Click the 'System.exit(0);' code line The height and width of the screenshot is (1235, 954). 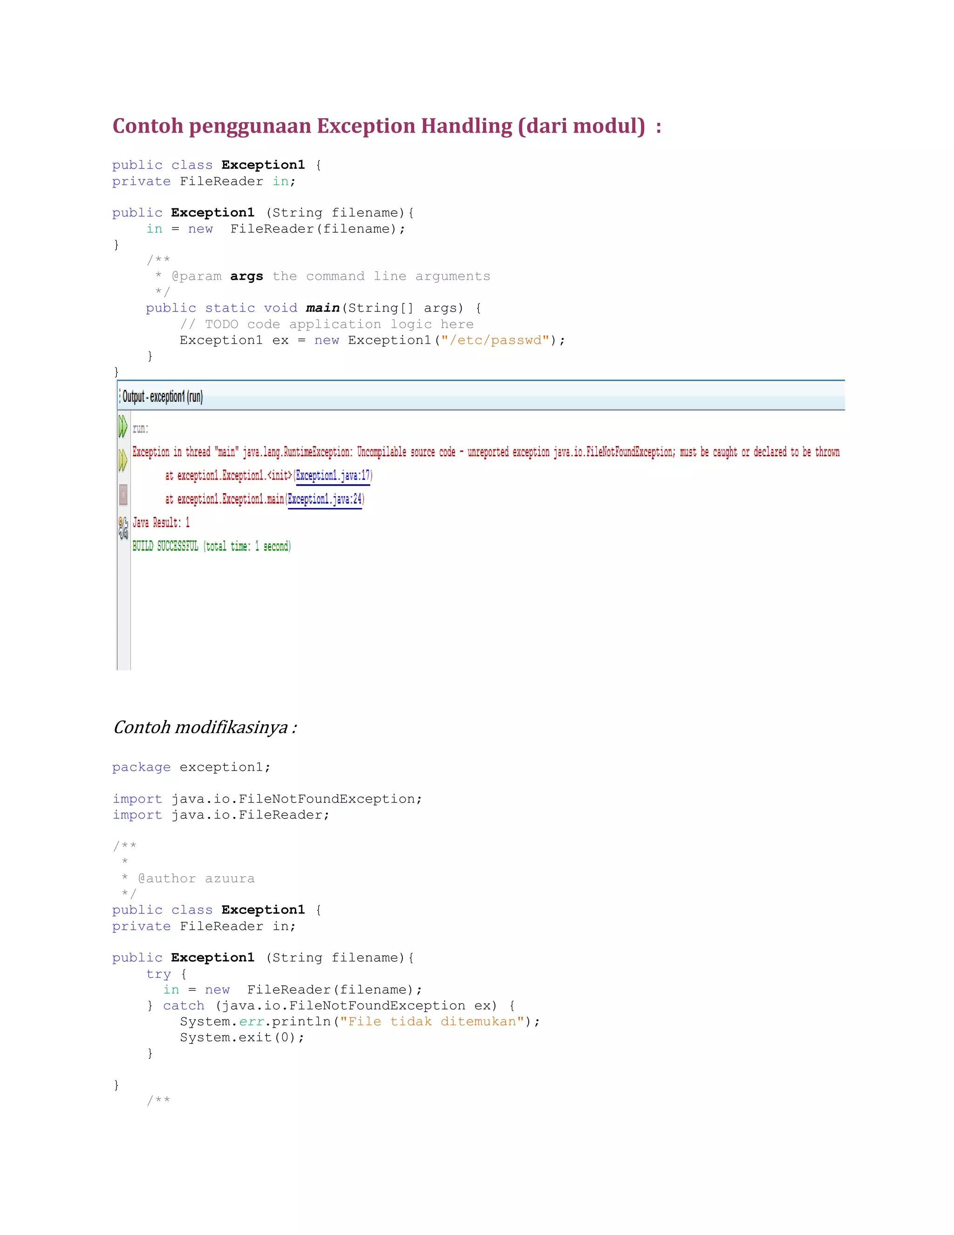(242, 1038)
